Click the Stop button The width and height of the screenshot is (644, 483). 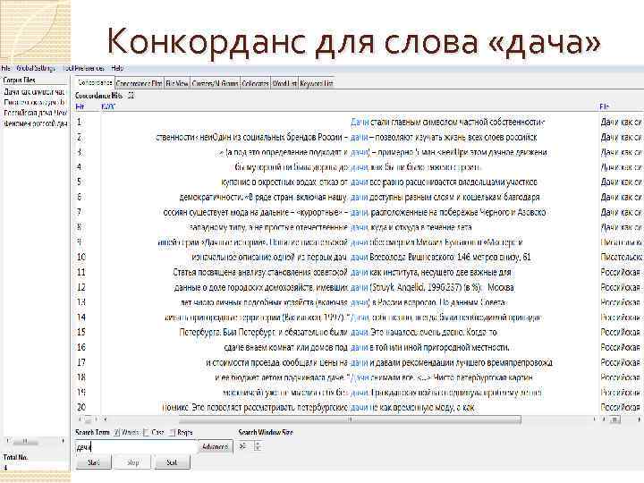pos(132,462)
